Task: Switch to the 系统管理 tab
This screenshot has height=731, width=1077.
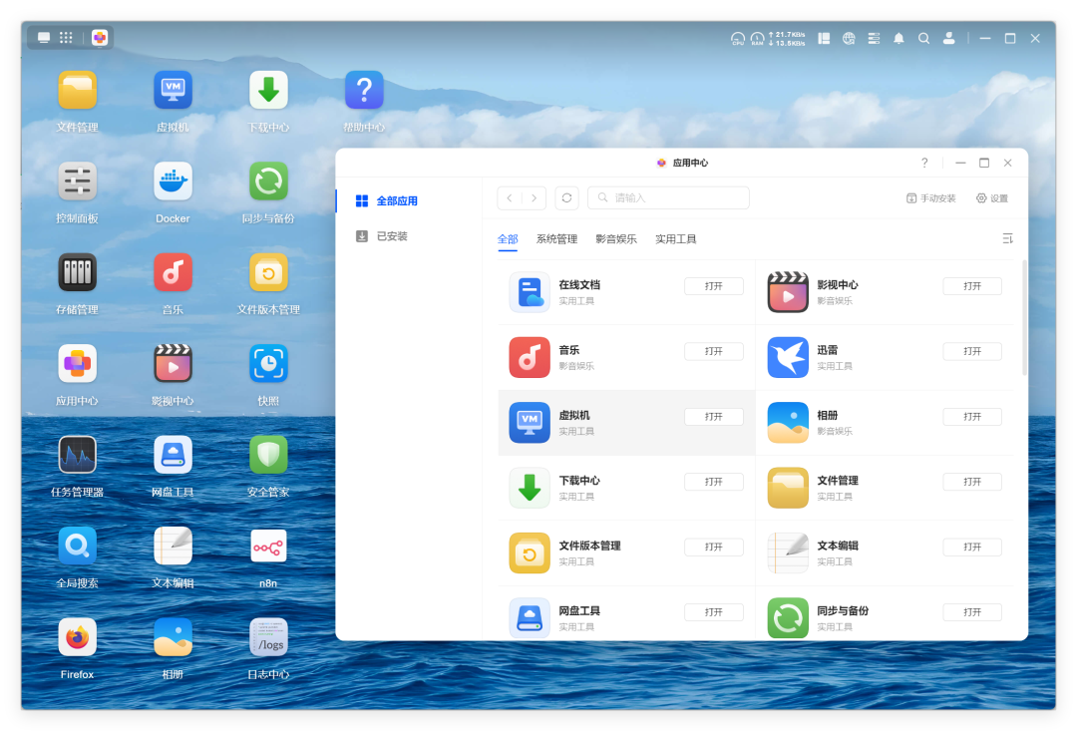Action: [x=557, y=239]
